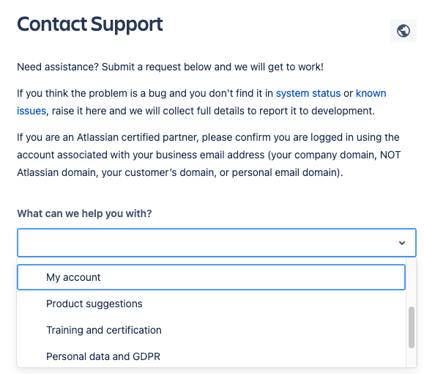Follow the 'known' link text
This screenshot has height=374, width=424.
tap(371, 93)
